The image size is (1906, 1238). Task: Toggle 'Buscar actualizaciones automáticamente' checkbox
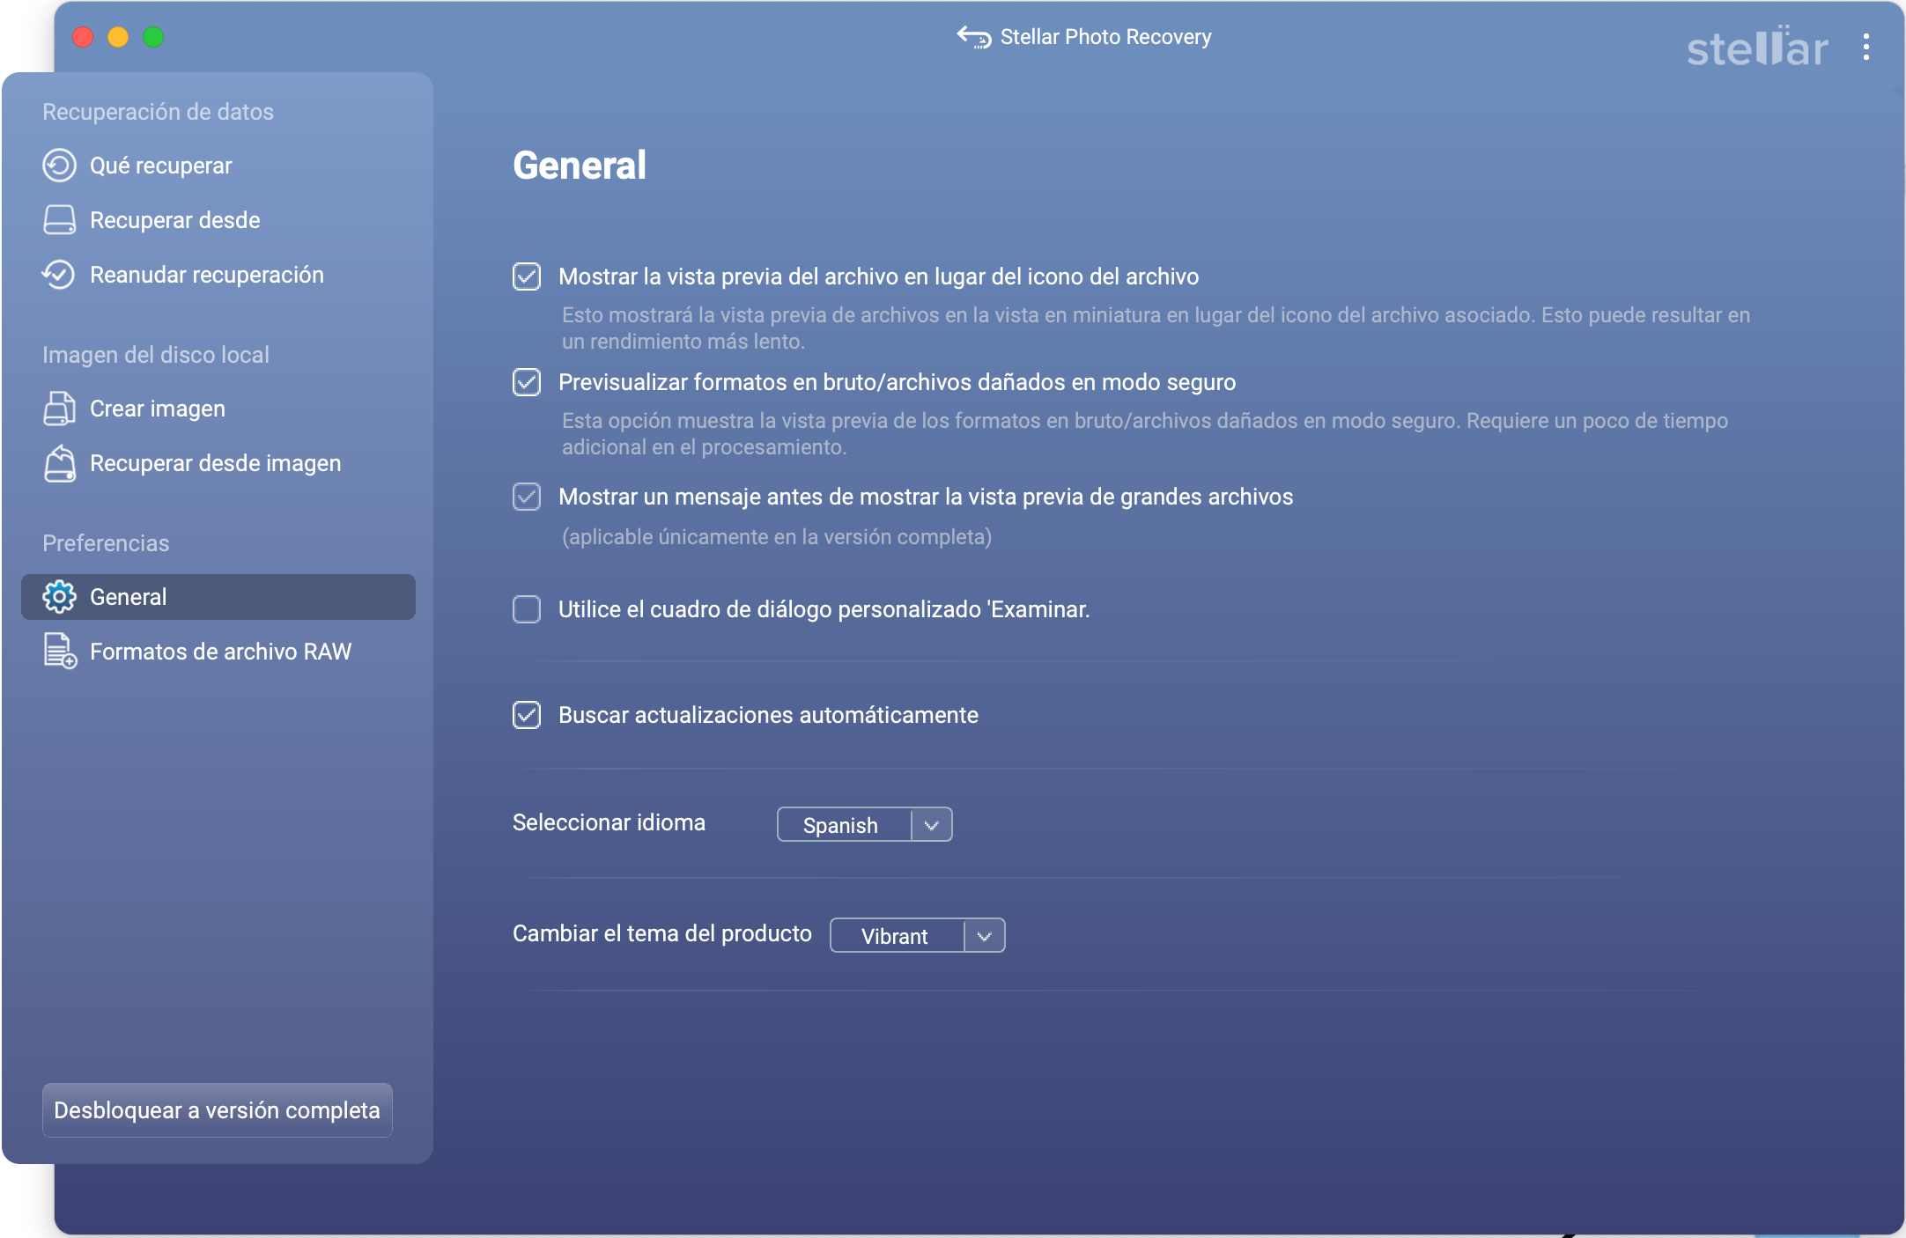click(x=527, y=714)
